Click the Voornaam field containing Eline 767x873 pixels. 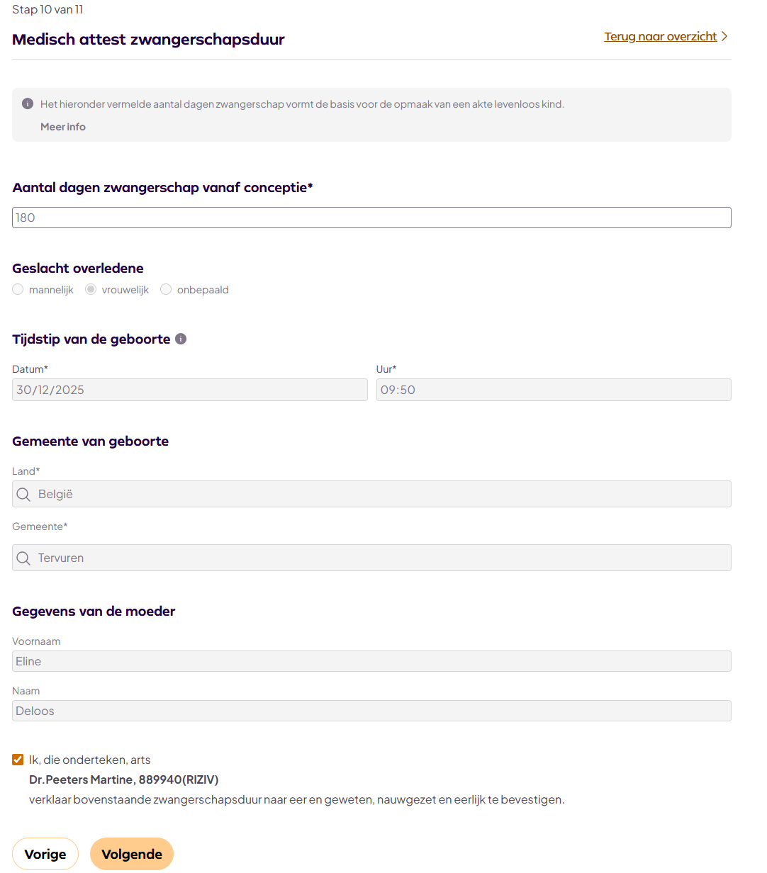[x=371, y=661]
